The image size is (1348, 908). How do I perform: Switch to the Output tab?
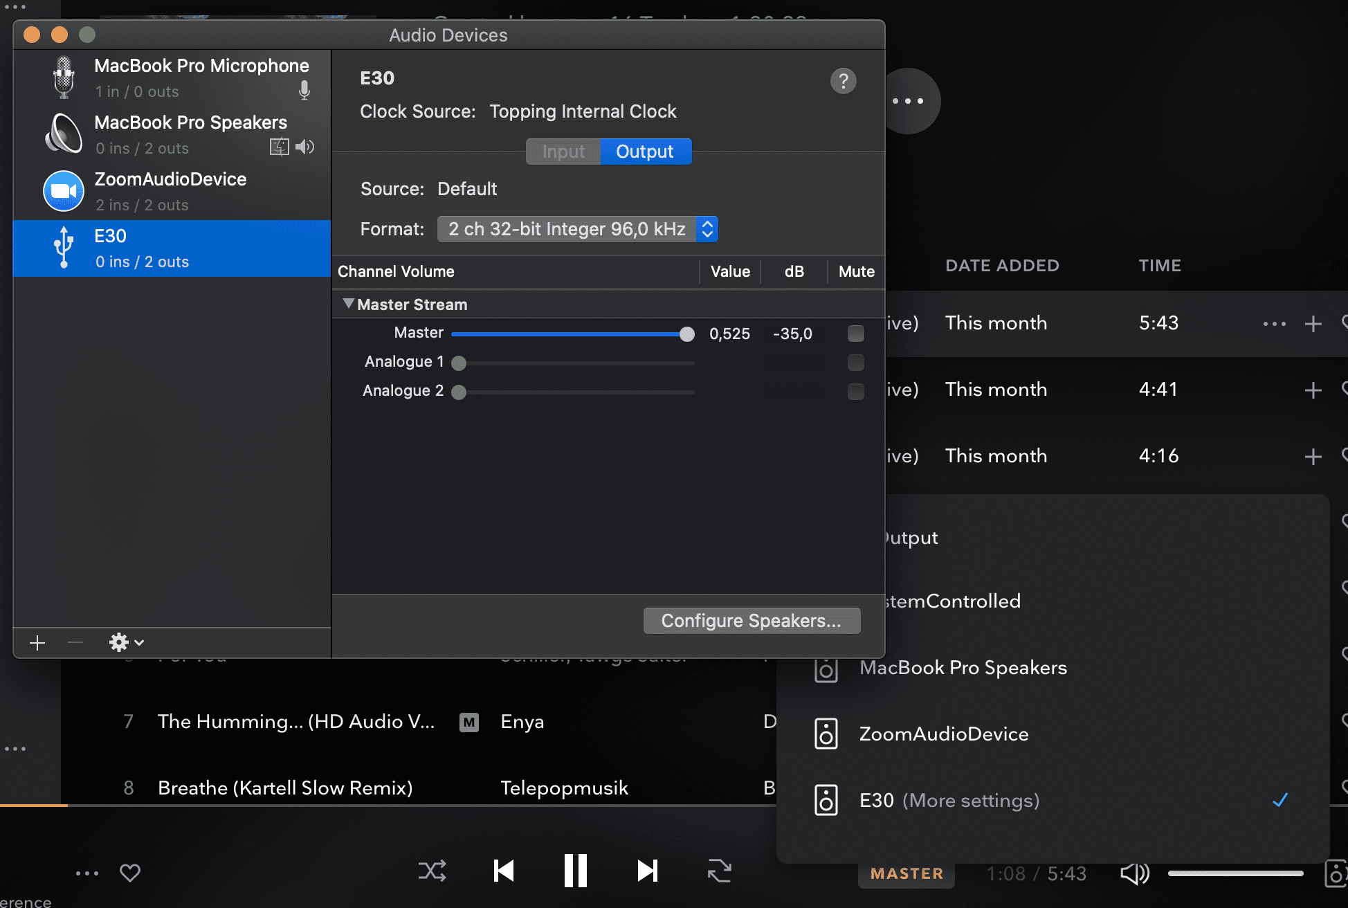tap(645, 152)
